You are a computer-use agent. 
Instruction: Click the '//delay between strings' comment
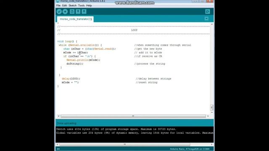click(x=153, y=79)
